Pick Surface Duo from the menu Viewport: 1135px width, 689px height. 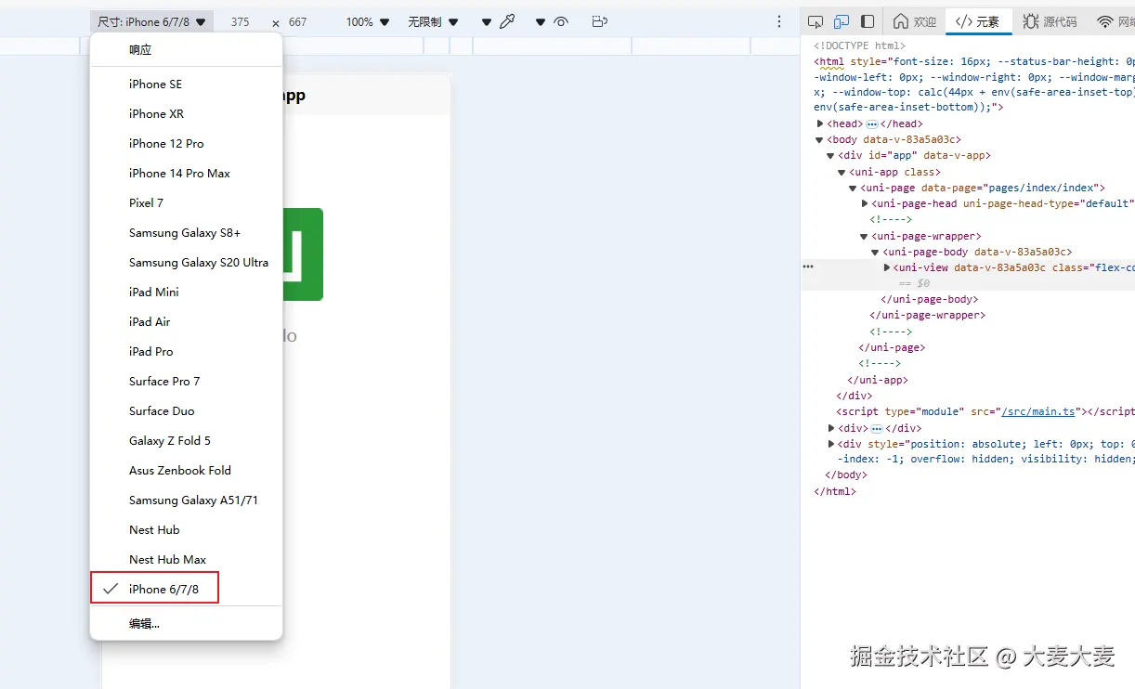tap(186, 410)
